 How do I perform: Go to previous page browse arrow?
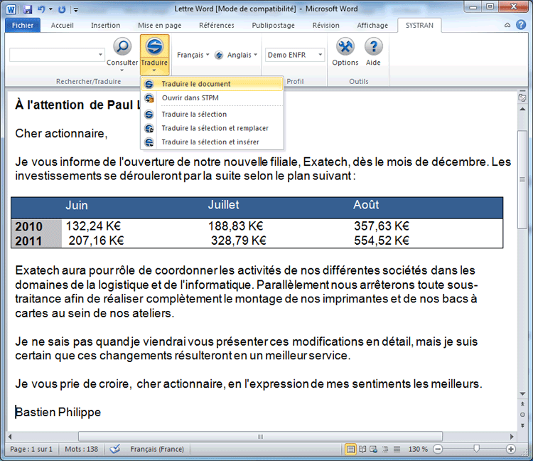click(x=522, y=404)
